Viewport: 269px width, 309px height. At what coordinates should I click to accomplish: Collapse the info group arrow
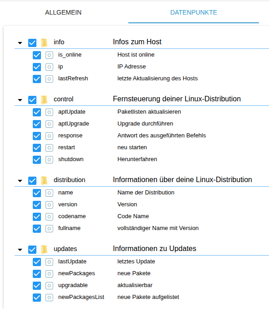point(20,43)
